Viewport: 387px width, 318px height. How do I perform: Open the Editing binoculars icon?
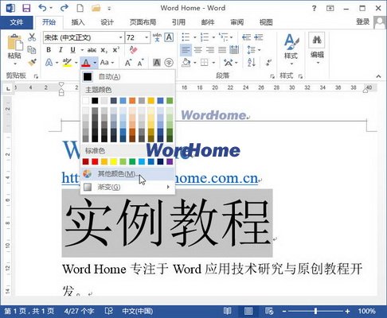pyautogui.click(x=317, y=41)
